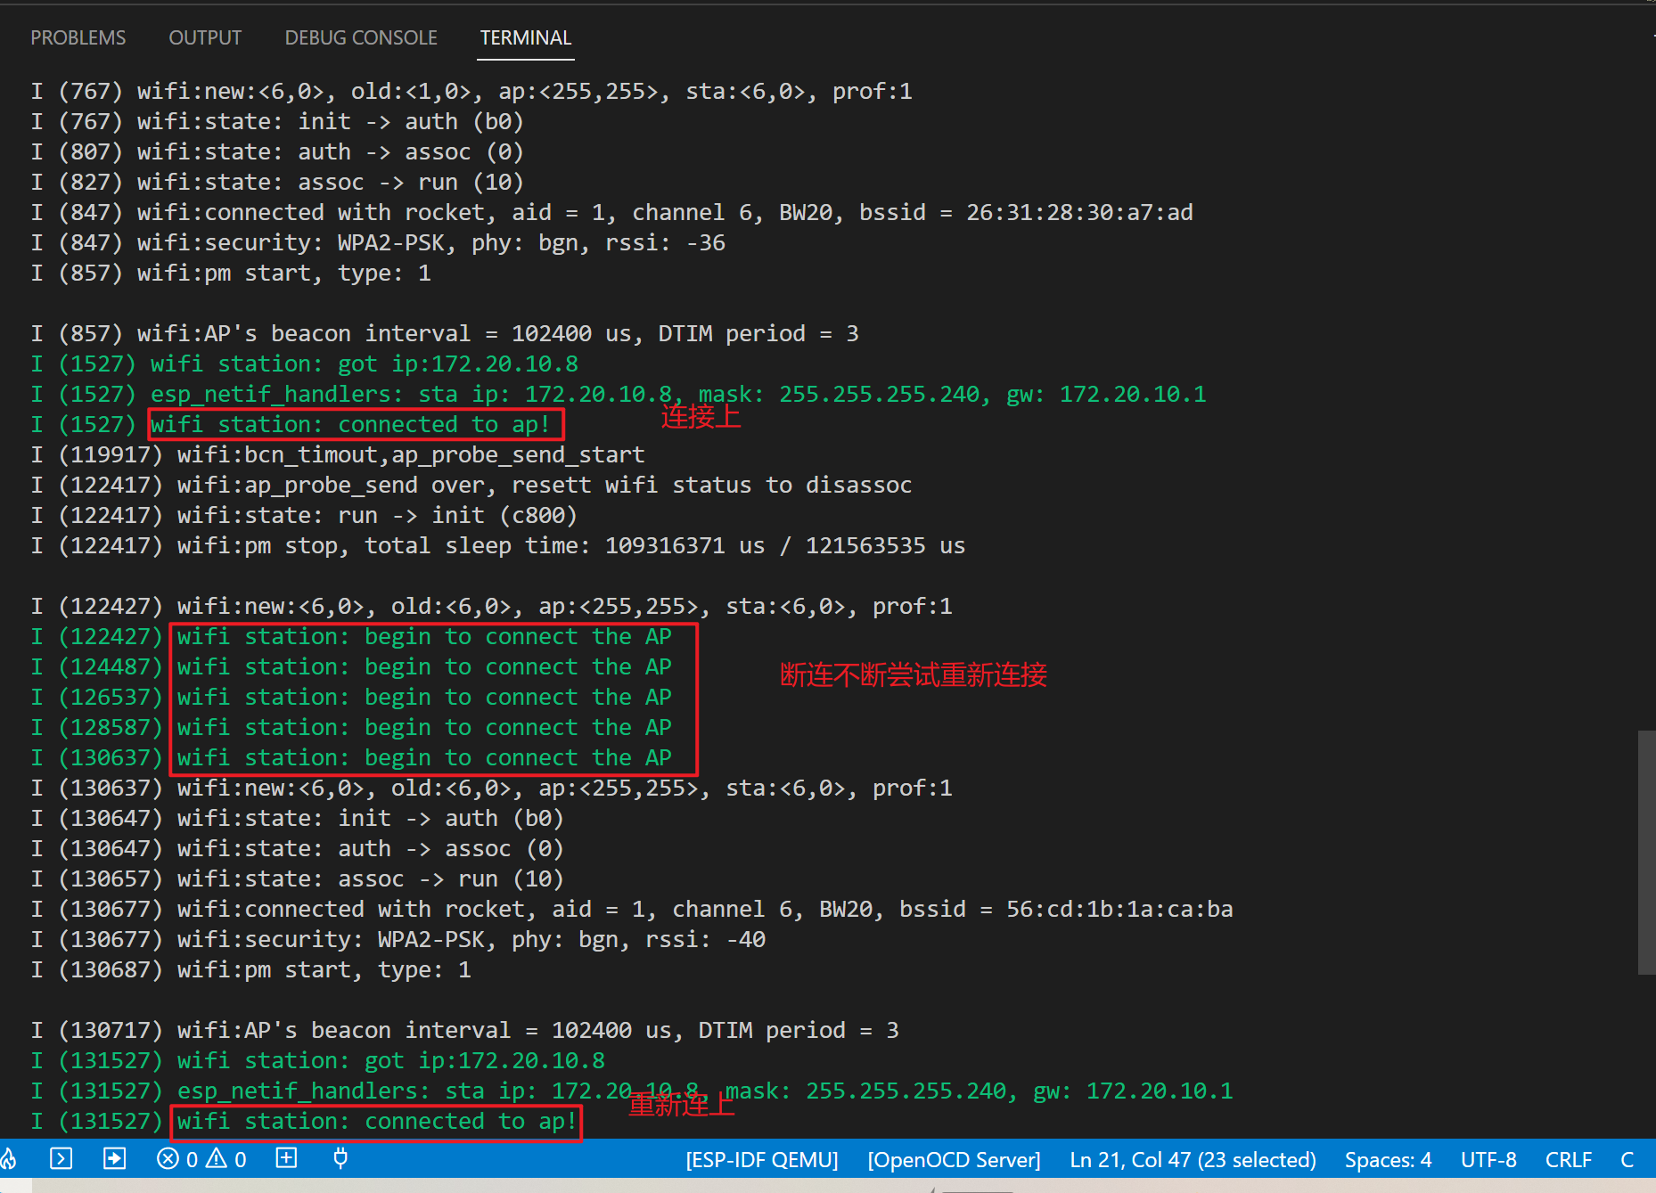
Task: Click the plus-box status bar icon
Action: point(286,1158)
